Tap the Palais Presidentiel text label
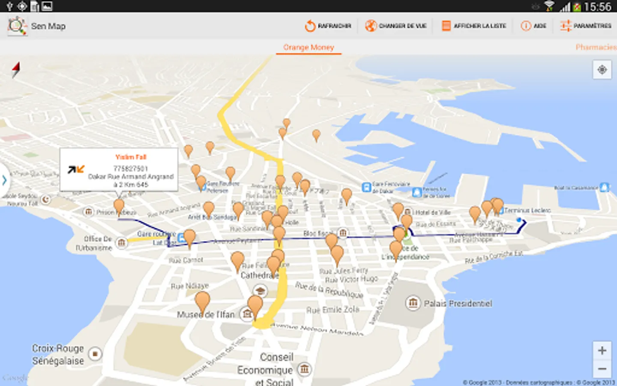The height and width of the screenshot is (386, 617). point(458,304)
